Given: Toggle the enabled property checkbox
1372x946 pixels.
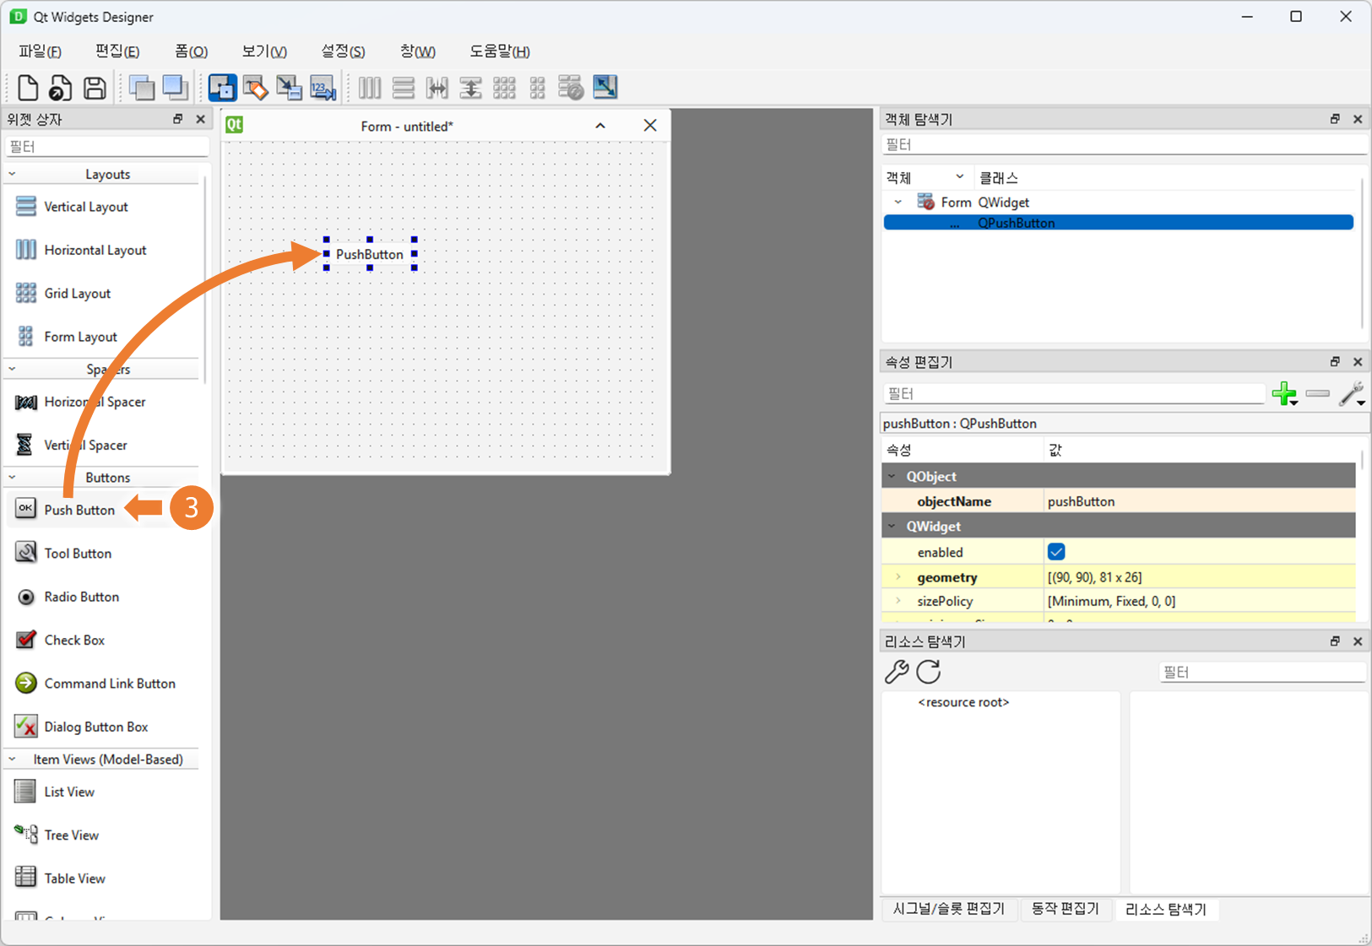Looking at the screenshot, I should coord(1056,552).
